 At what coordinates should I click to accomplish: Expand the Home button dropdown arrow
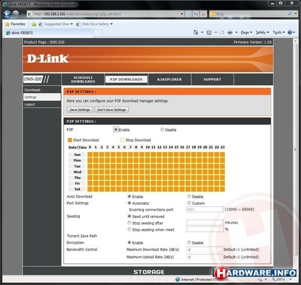202,32
